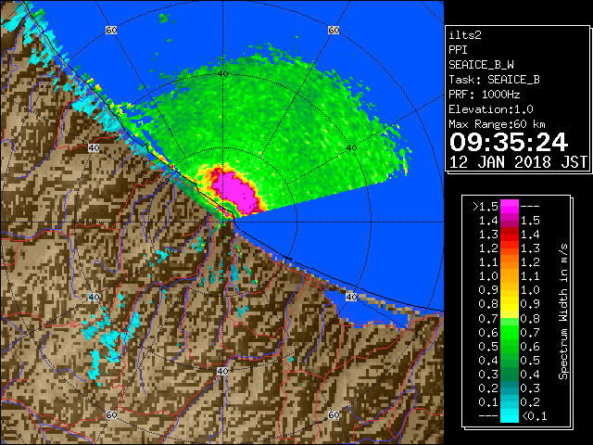Pick the yellow legend band near 0.8-0.9

[x=510, y=304]
